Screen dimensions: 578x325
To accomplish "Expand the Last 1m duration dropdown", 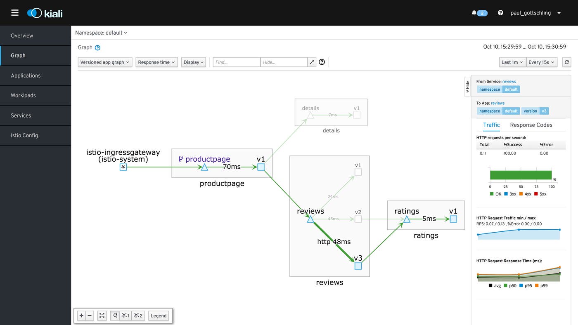I will click(512, 62).
